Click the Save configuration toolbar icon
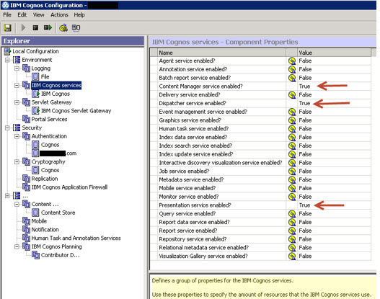Image resolution: width=380 pixels, height=299 pixels. [x=7, y=28]
